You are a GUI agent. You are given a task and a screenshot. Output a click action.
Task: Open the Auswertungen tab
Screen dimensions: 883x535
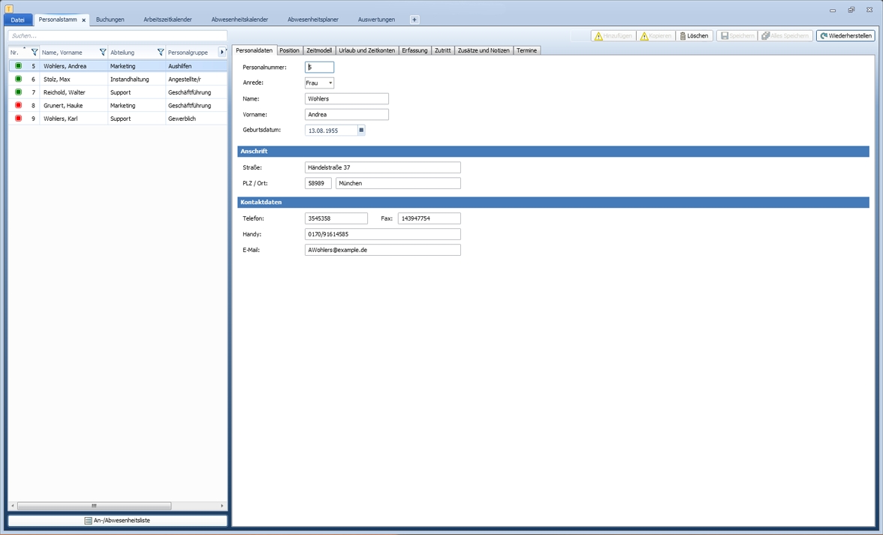376,20
